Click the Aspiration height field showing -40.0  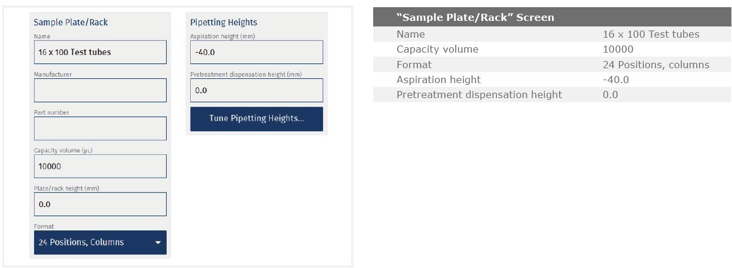tap(256, 52)
